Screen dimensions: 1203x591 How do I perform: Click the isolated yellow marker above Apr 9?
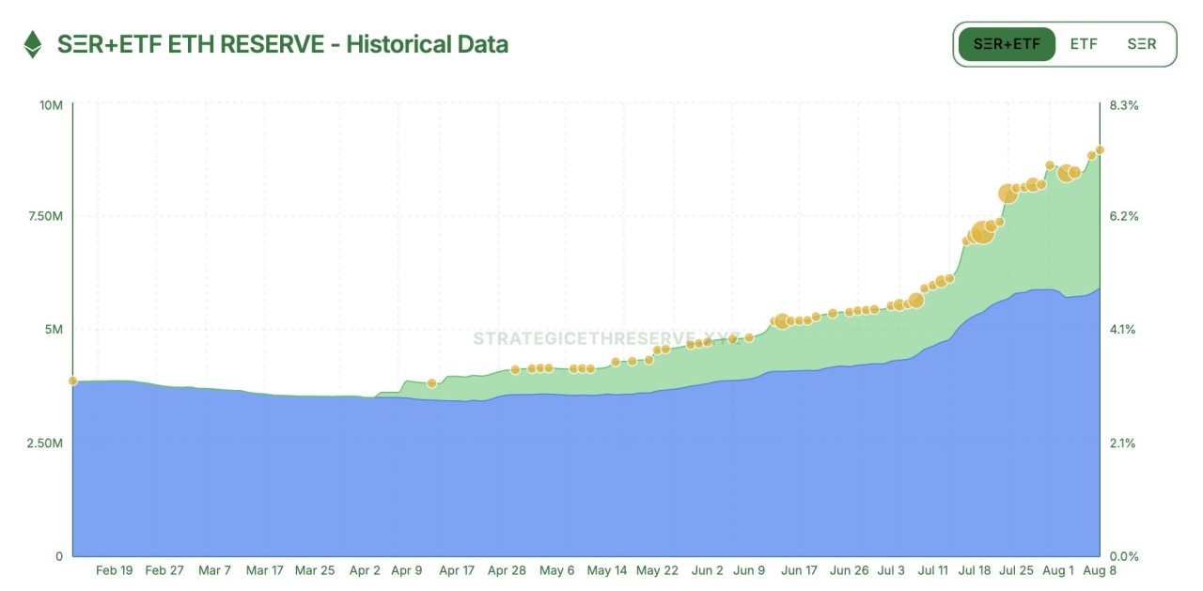tap(431, 383)
